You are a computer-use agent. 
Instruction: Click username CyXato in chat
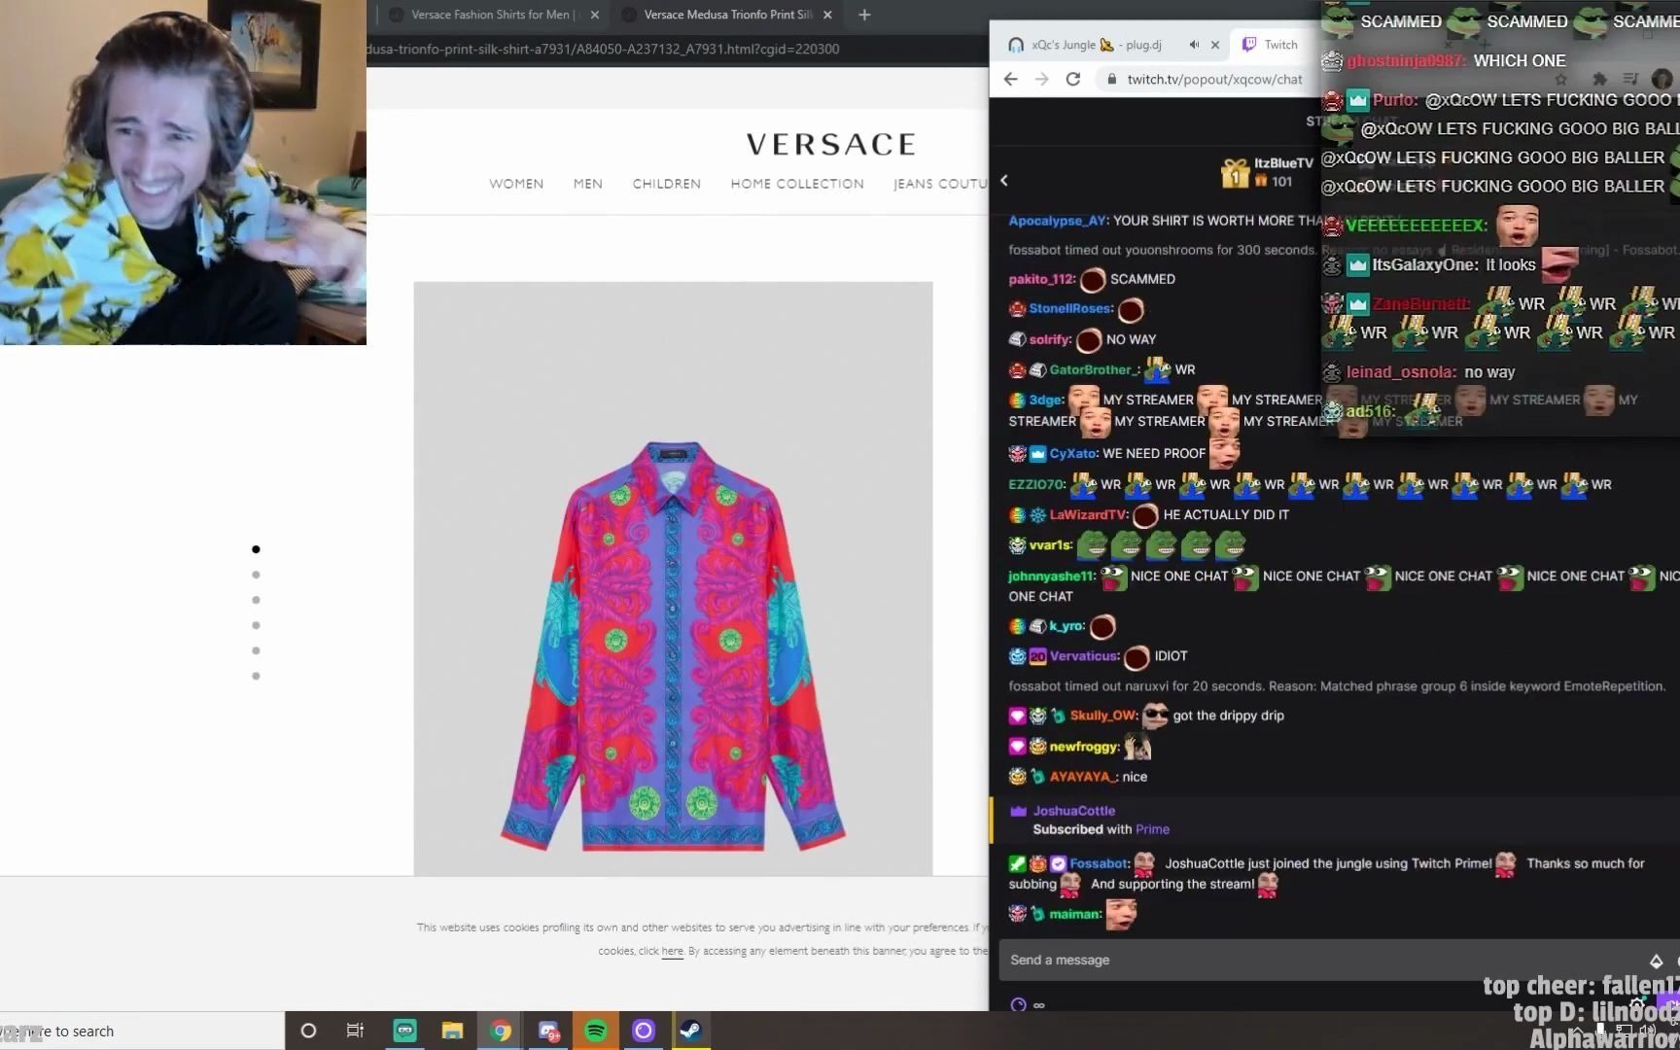1073,453
